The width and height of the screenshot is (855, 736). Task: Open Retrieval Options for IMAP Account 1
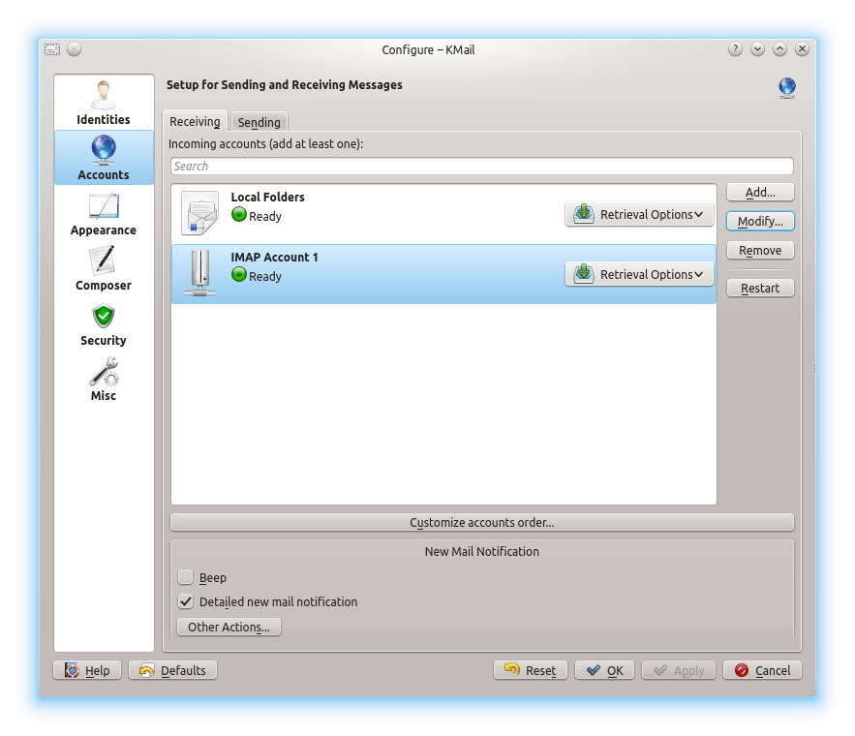click(x=639, y=274)
